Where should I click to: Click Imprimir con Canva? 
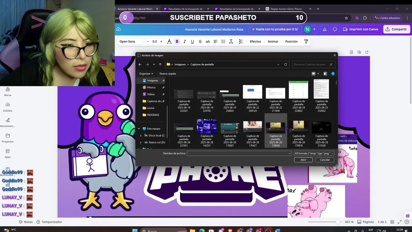click(x=360, y=29)
